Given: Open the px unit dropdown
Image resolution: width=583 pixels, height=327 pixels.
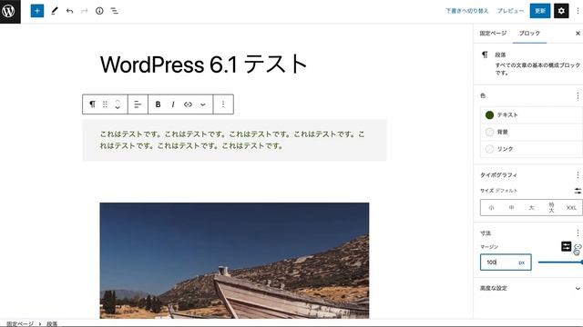Looking at the screenshot, I should click(522, 263).
